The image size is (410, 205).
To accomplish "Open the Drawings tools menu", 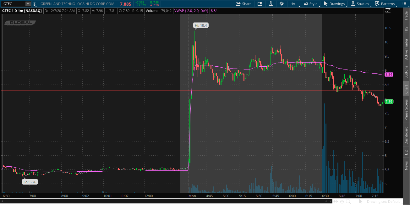I will pyautogui.click(x=334, y=4).
